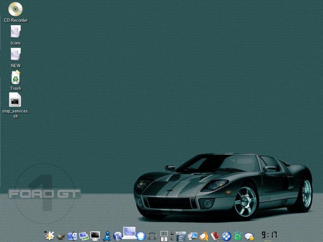Switch to virtual desktop 4 in pager

pyautogui.click(x=172, y=239)
